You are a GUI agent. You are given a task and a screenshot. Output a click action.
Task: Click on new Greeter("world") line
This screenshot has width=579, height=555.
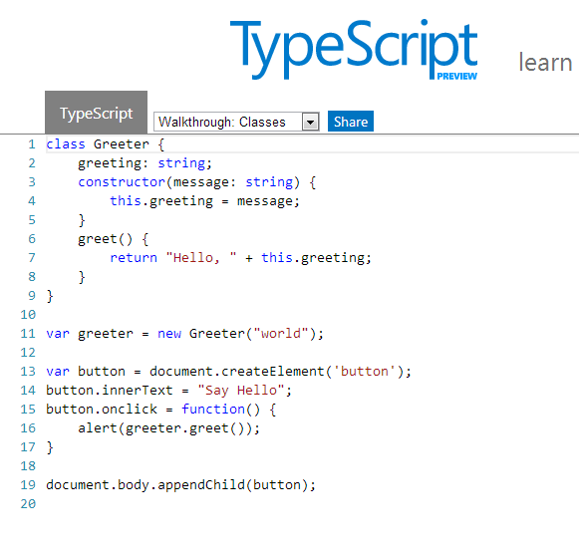click(184, 334)
